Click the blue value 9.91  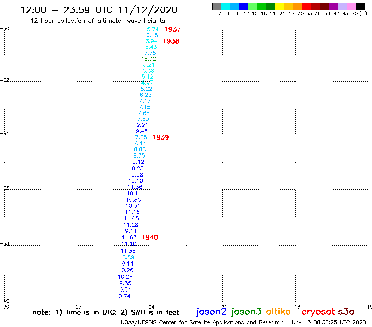tap(142, 125)
